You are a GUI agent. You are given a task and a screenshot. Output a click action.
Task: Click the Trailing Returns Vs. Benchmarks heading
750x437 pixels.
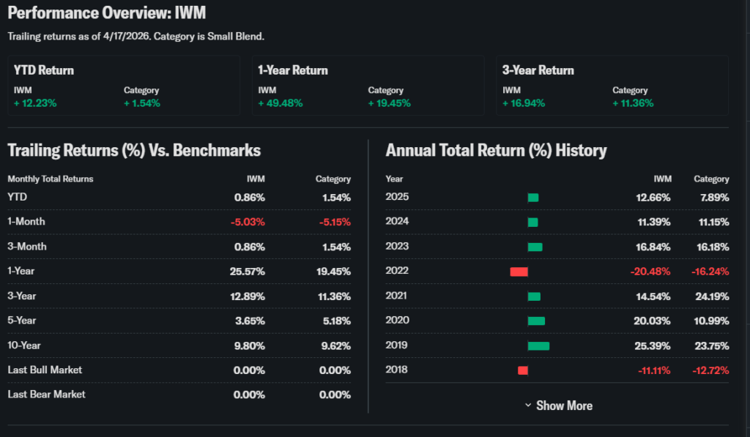134,151
